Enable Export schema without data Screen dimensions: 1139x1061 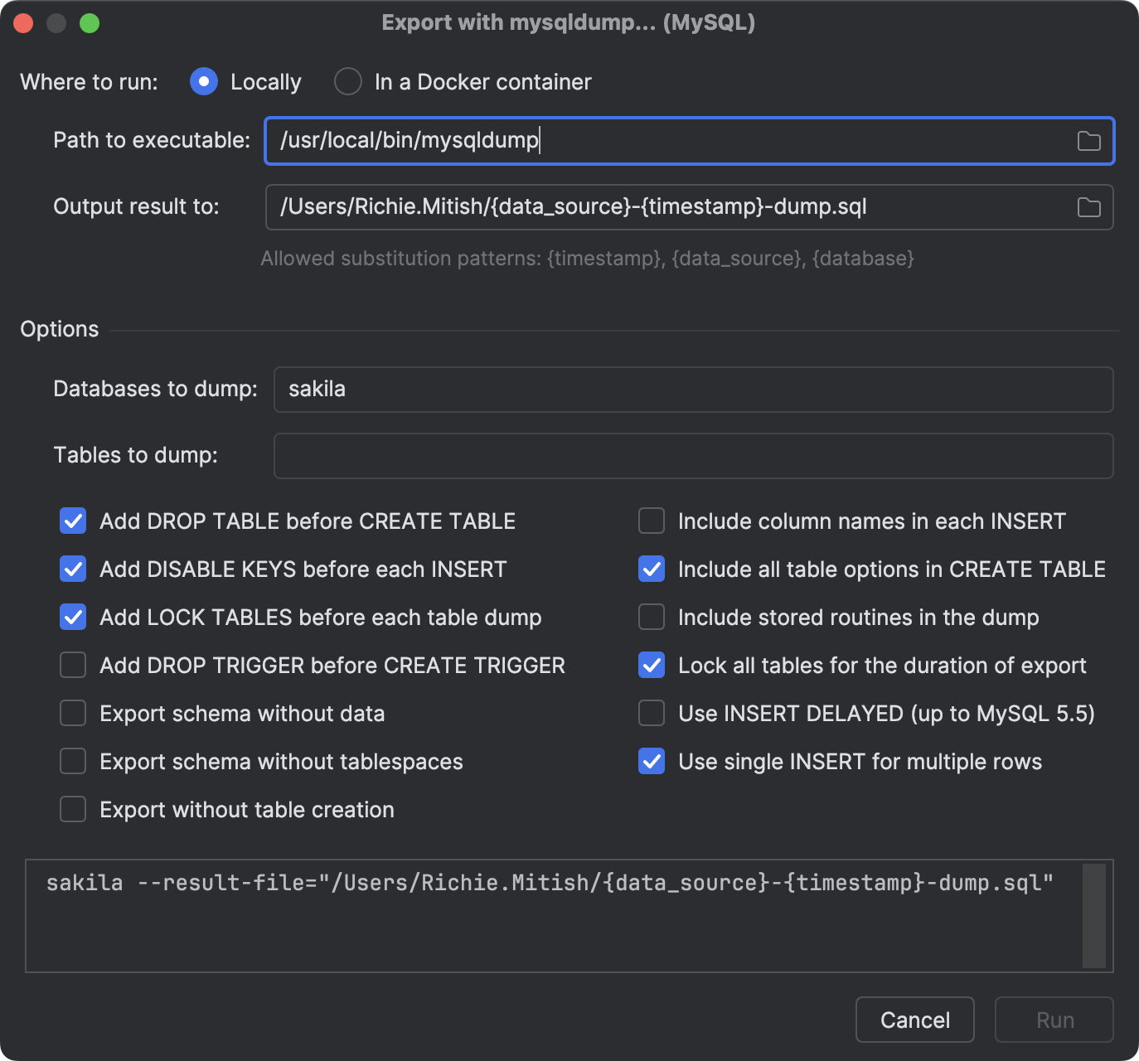coord(72,713)
